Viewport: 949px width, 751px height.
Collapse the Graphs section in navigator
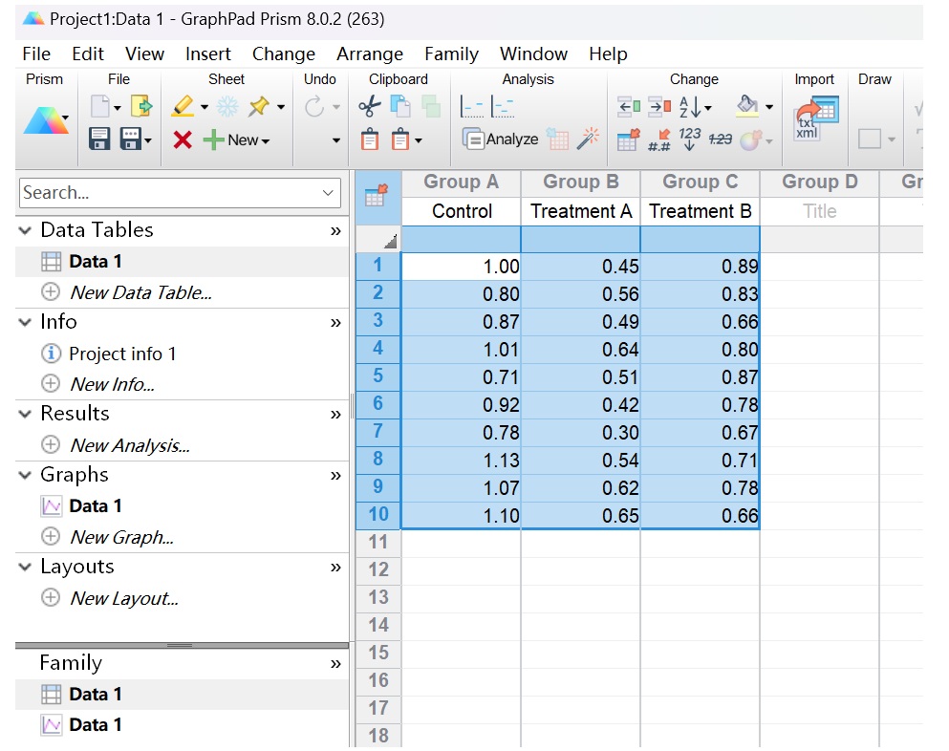[x=26, y=475]
